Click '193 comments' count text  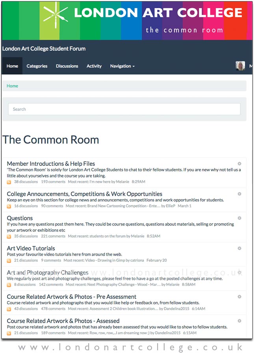click(x=53, y=181)
